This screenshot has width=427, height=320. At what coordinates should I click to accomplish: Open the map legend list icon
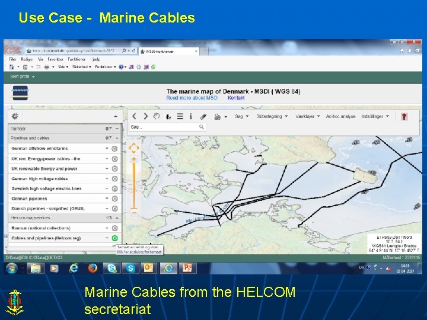pyautogui.click(x=180, y=117)
